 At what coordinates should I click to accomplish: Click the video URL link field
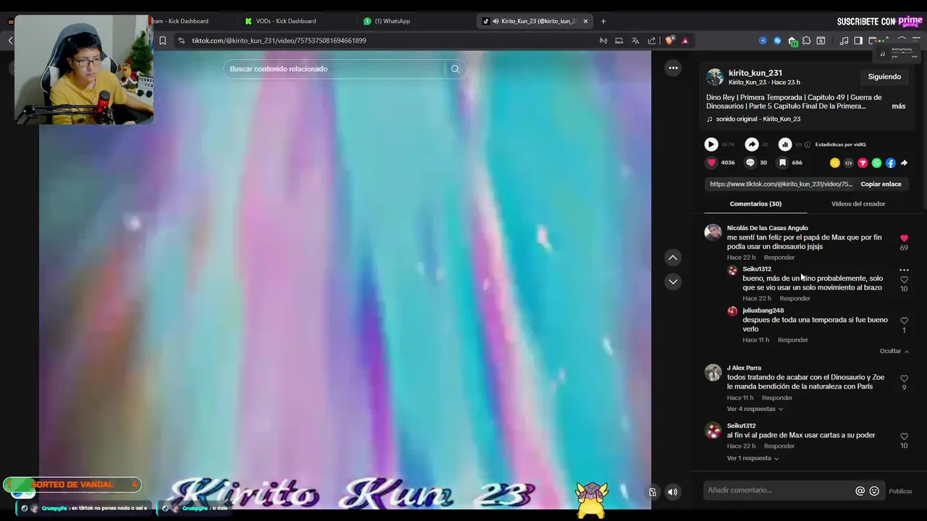[781, 184]
